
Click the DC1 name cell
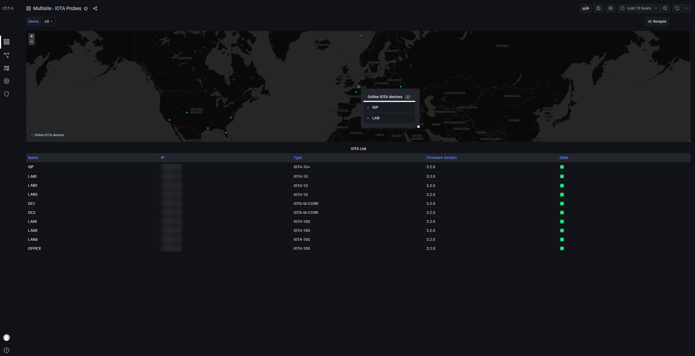coord(93,204)
